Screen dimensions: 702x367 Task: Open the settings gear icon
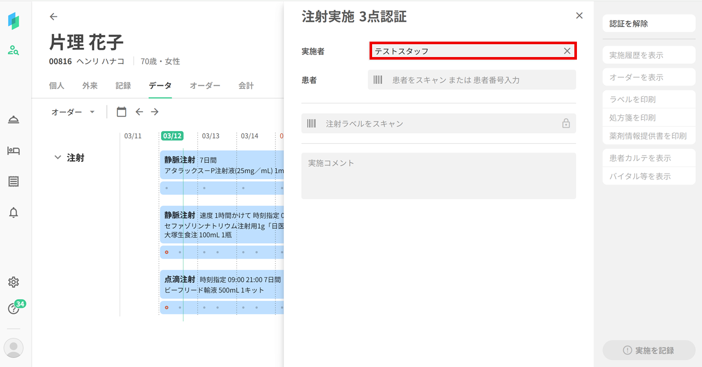click(x=14, y=282)
